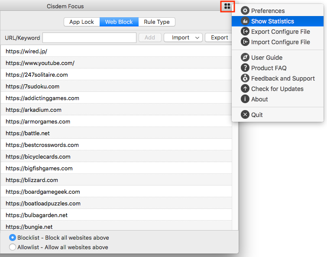Viewport: 327px width, 257px height.
Task: Open the Import dropdown
Action: 183,38
